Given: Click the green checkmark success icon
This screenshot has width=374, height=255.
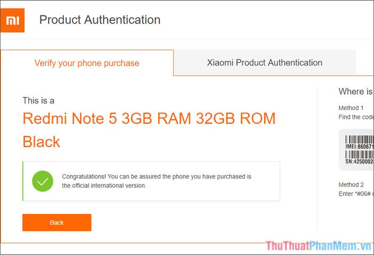Looking at the screenshot, I should coord(43,181).
